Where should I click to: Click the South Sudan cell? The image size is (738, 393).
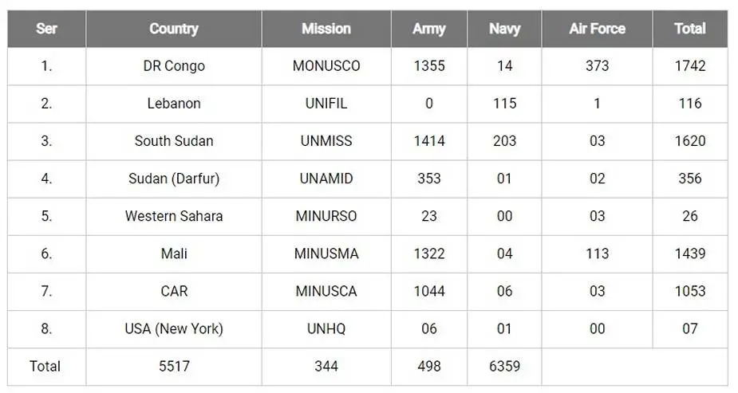click(173, 141)
